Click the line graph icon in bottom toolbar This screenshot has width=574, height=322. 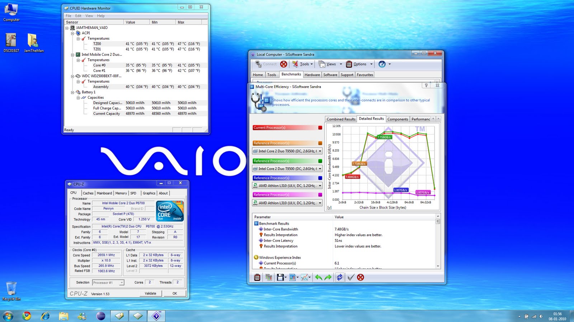305,277
